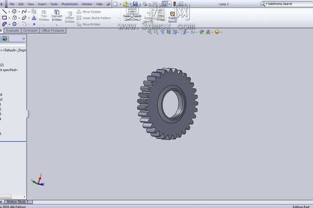Open the Hide/Show Items dropdown
This screenshot has width=313, height=208.
(x=193, y=32)
